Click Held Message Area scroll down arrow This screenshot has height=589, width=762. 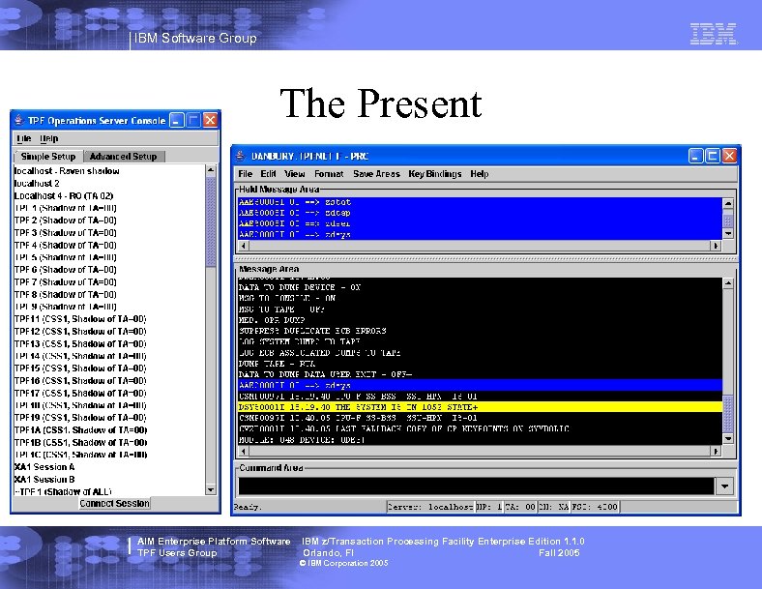pyautogui.click(x=727, y=234)
